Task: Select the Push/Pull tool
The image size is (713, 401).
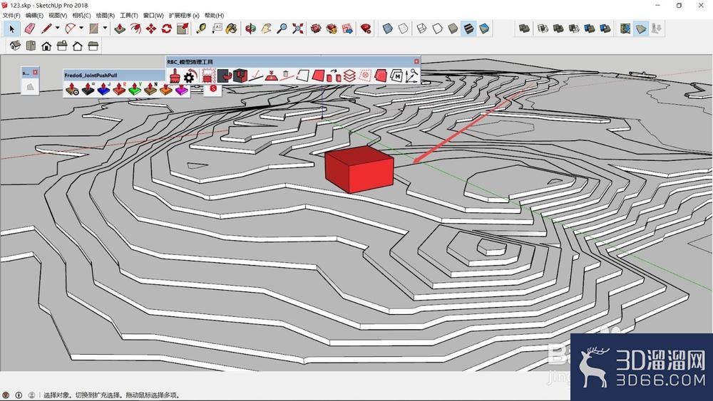Action: [120, 28]
